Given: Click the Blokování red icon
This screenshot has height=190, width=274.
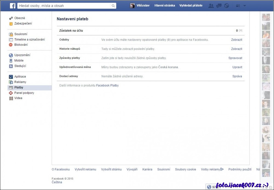Looking at the screenshot, I should click(x=11, y=45).
